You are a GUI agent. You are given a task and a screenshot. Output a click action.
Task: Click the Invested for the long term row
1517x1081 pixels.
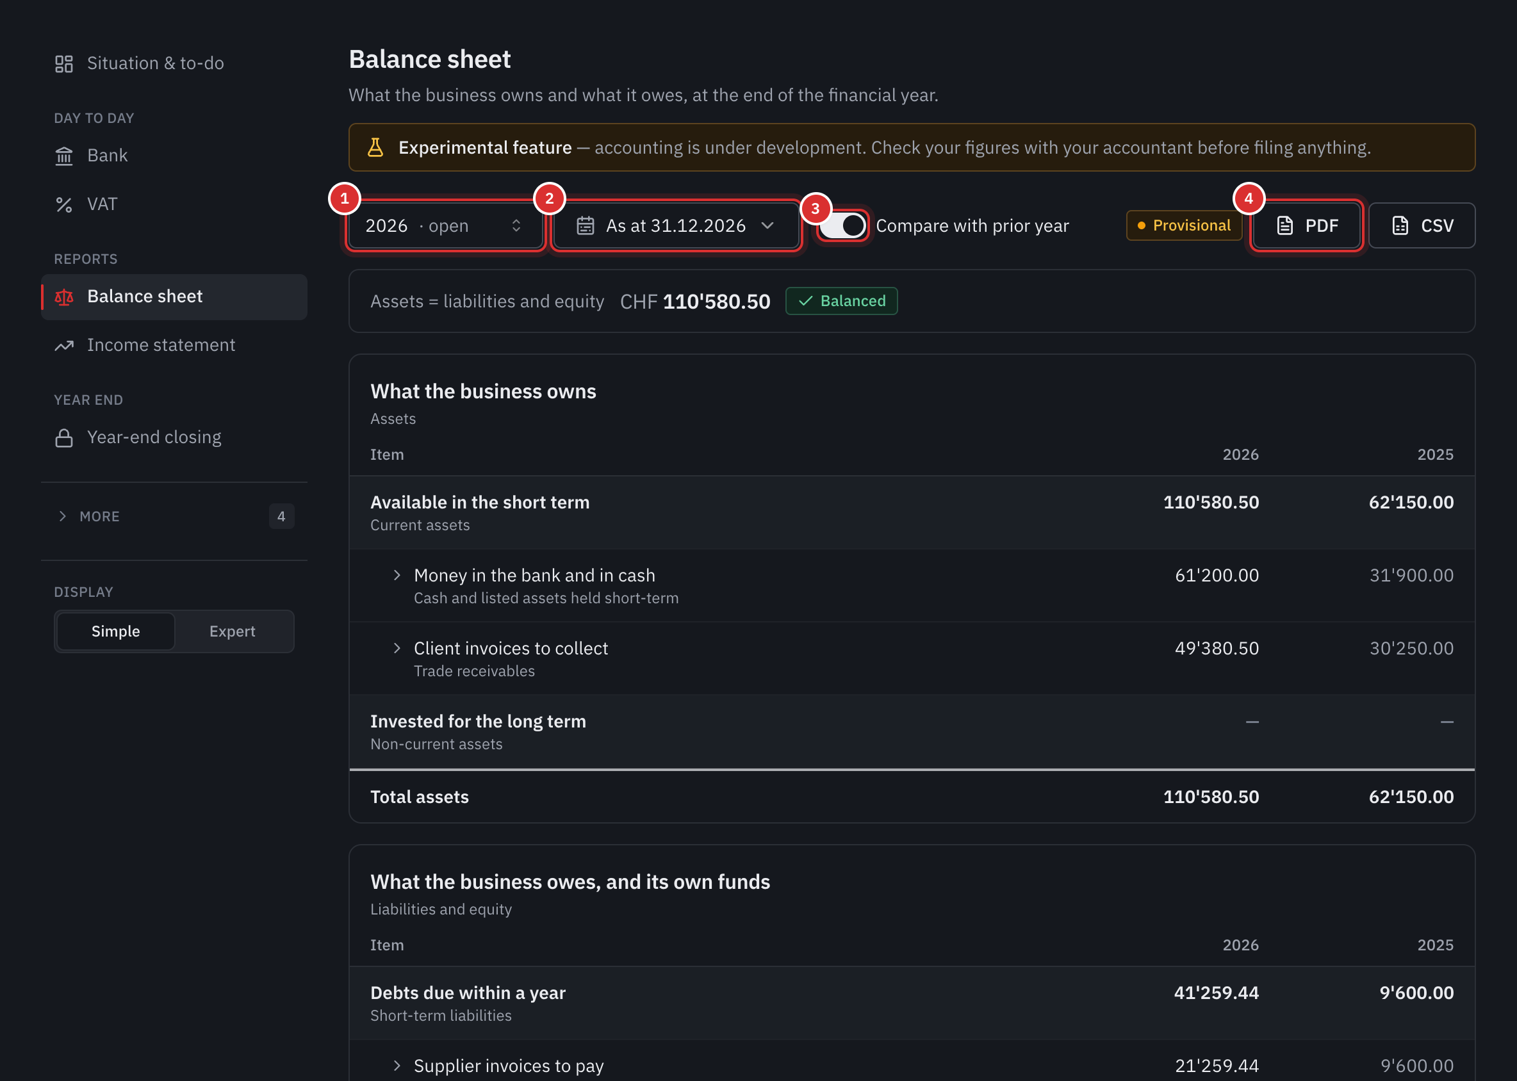pyautogui.click(x=912, y=731)
